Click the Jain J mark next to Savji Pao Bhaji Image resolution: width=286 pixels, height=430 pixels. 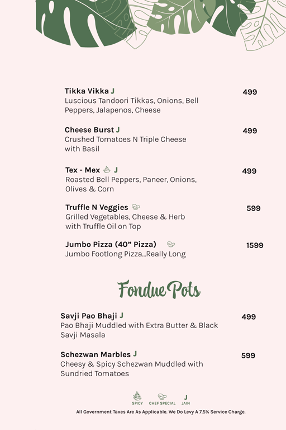(122, 315)
